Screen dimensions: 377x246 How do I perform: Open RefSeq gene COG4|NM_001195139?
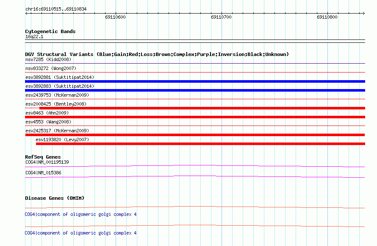click(47, 162)
